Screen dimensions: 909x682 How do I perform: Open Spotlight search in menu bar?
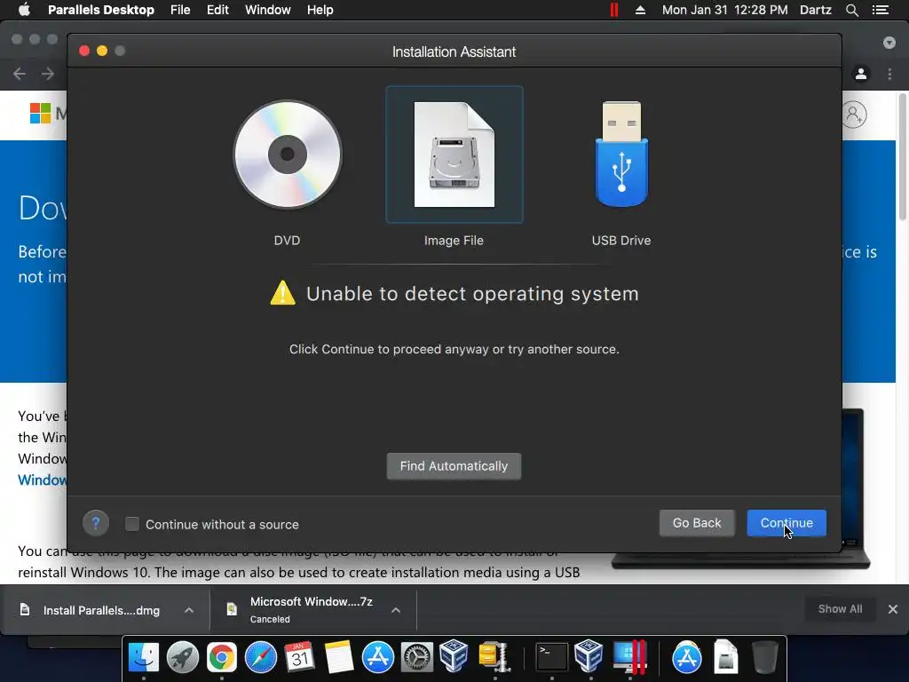851,10
